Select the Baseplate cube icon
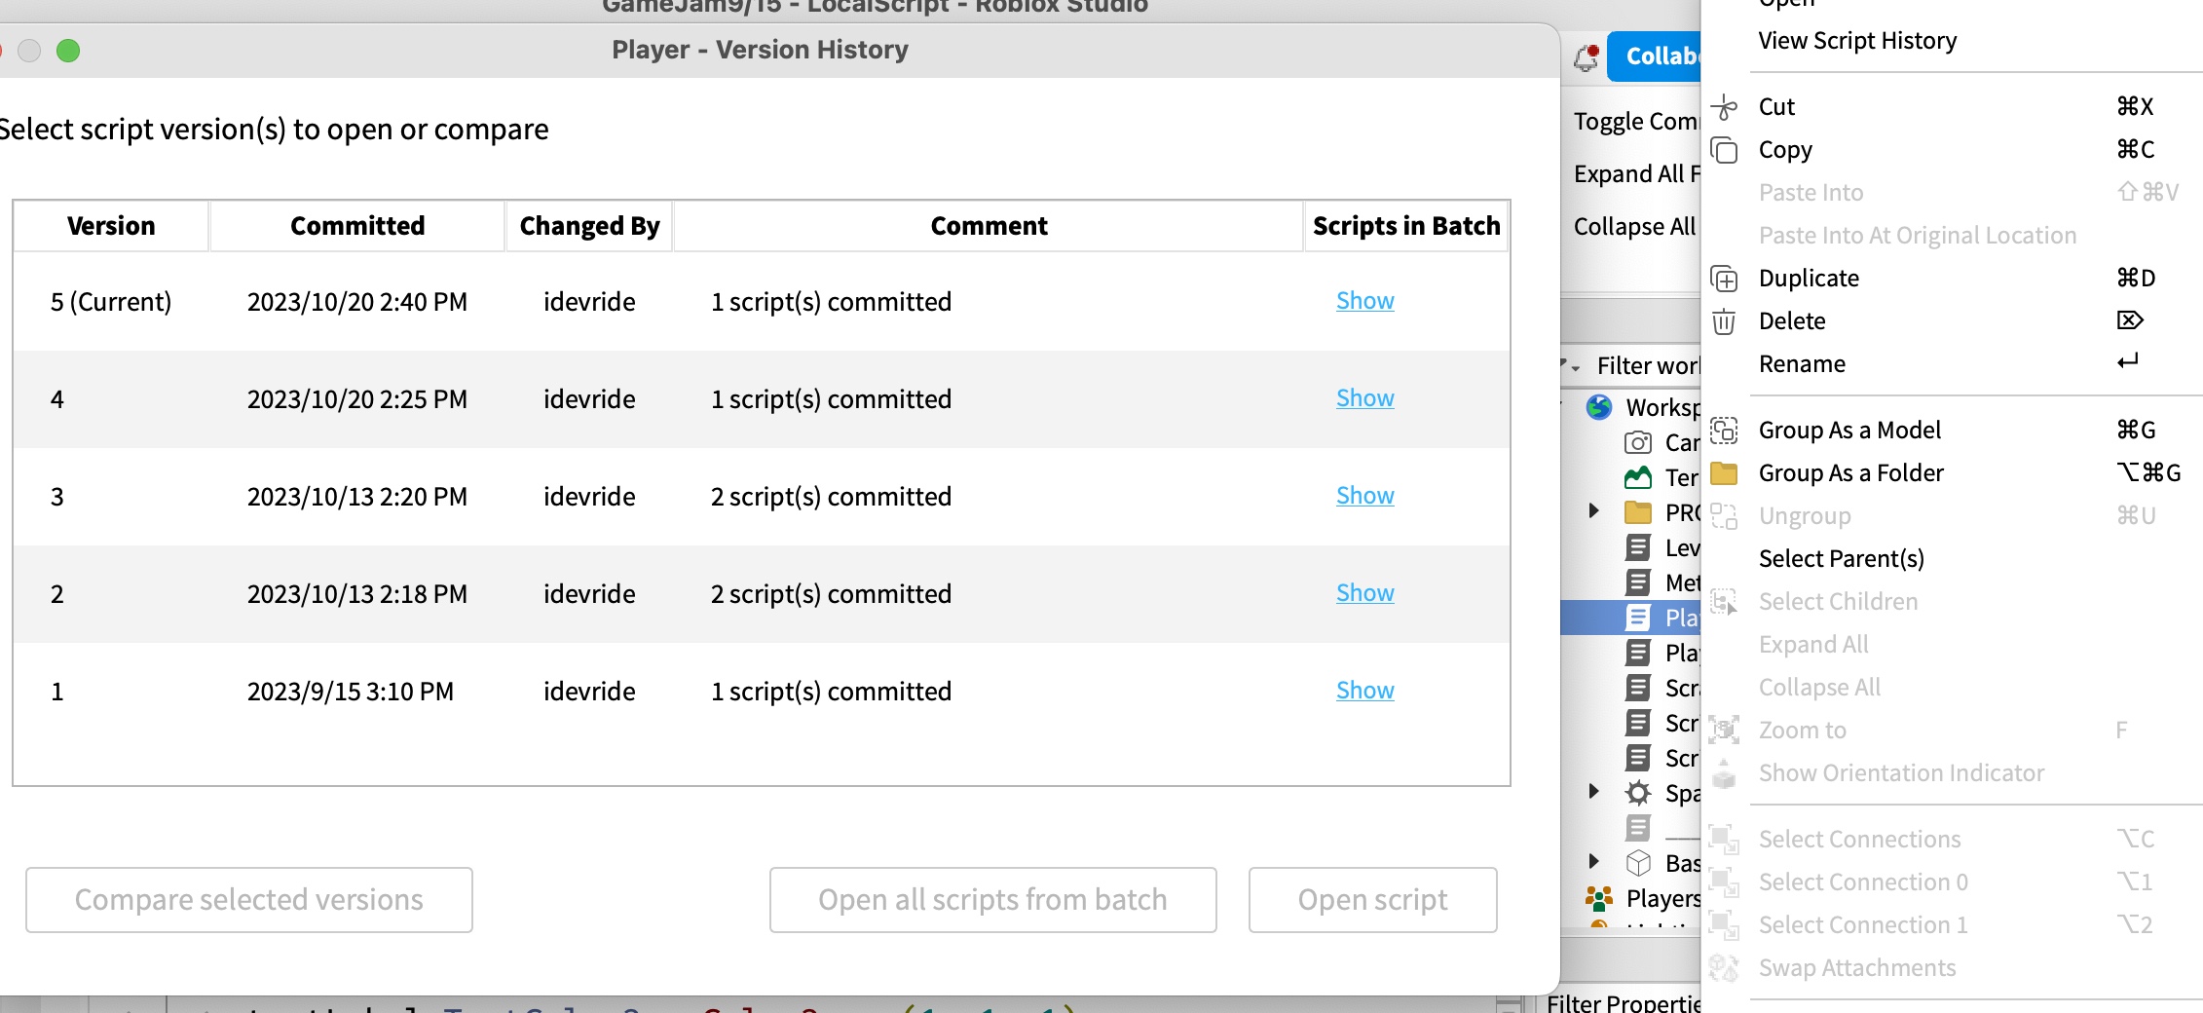 1640,861
